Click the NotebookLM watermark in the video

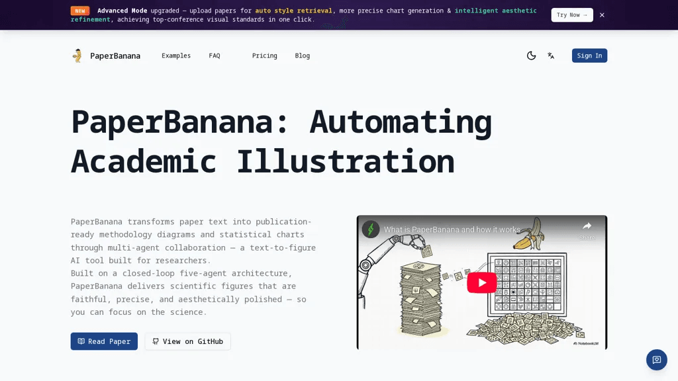pyautogui.click(x=586, y=343)
